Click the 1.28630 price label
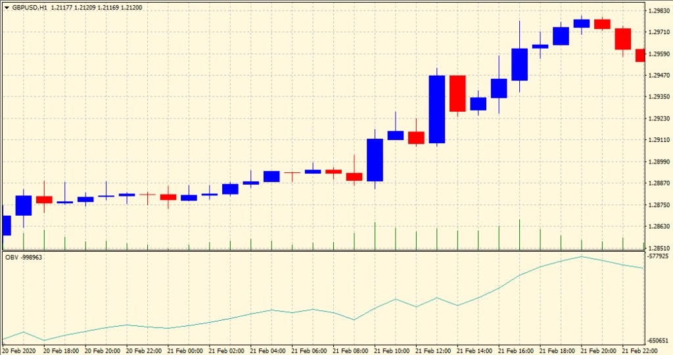Viewport: 673px width, 355px height. pos(659,227)
